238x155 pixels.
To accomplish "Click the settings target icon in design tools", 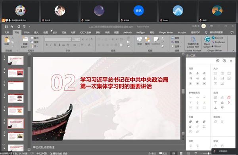I will tap(218, 61).
